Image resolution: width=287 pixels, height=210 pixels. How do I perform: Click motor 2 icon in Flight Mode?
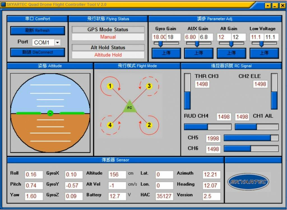tap(149, 125)
